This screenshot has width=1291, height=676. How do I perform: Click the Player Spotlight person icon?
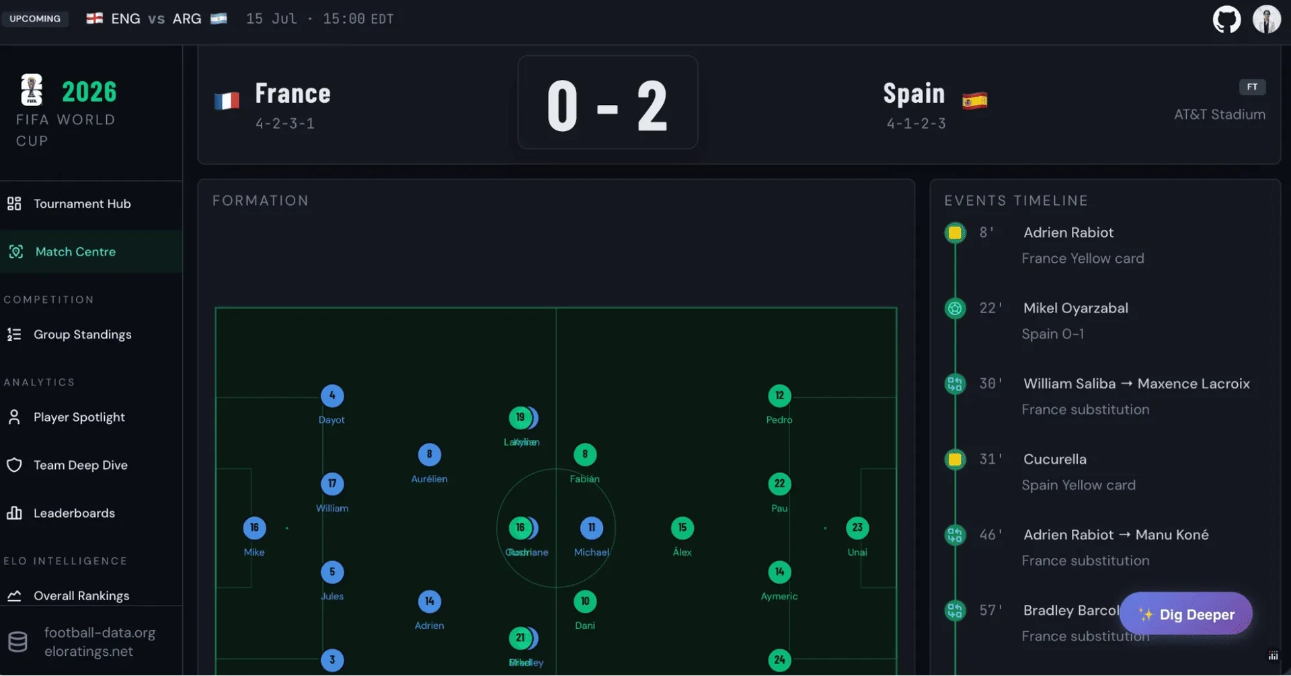(14, 417)
